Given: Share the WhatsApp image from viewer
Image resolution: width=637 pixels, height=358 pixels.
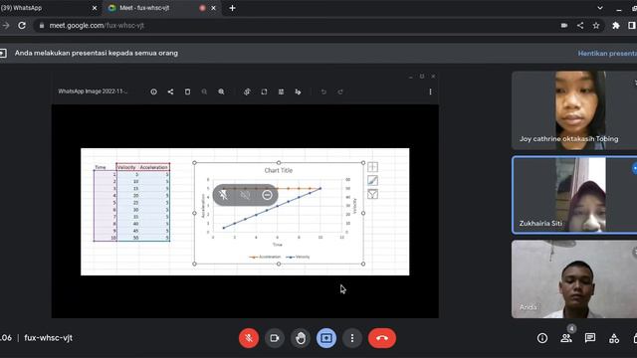Looking at the screenshot, I should coord(170,91).
